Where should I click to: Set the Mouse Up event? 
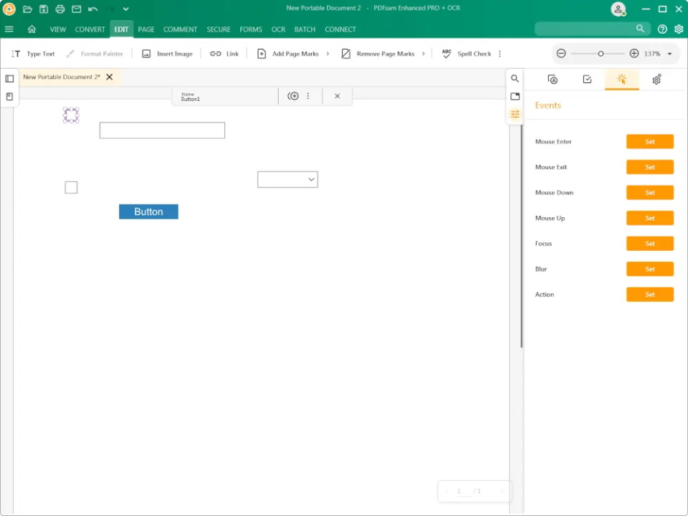(x=650, y=218)
